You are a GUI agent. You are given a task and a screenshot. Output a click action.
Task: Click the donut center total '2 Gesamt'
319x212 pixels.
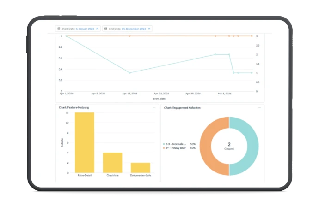pyautogui.click(x=229, y=146)
